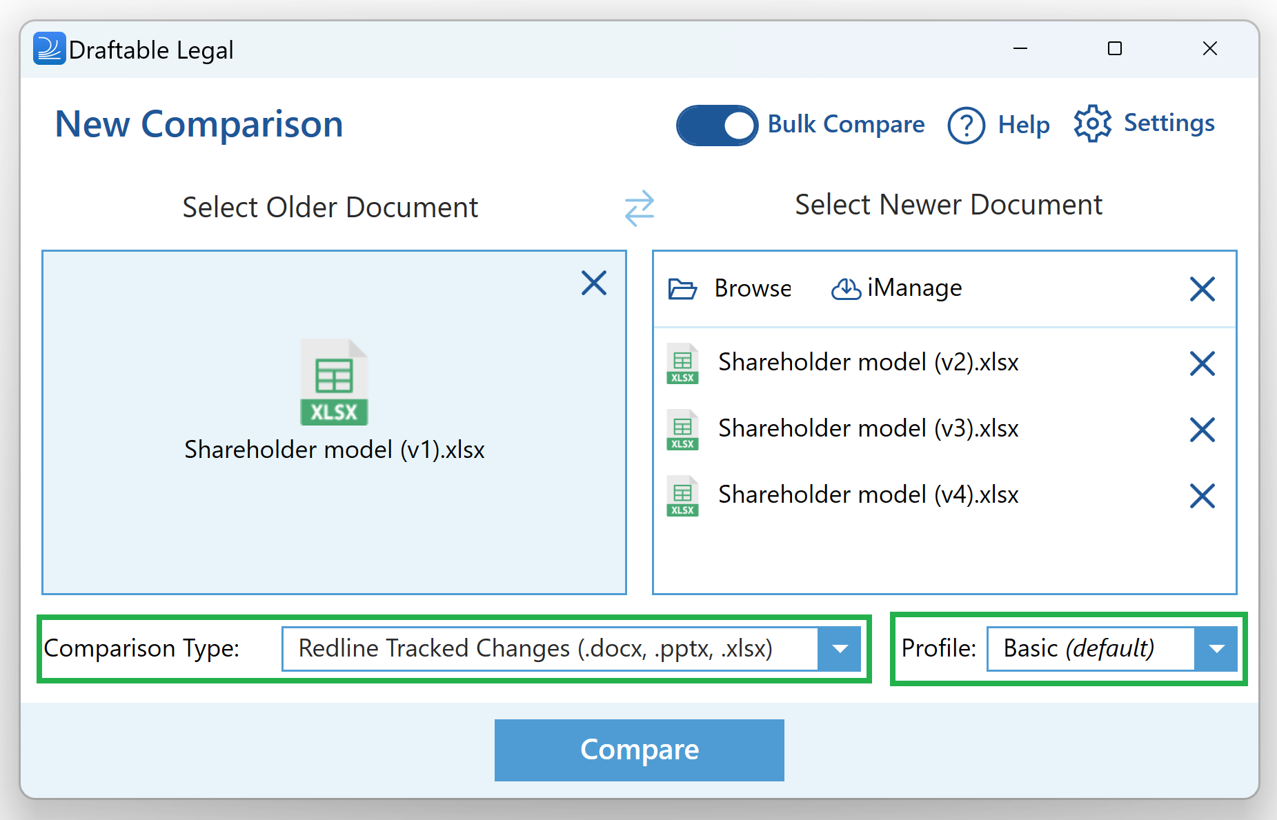
Task: Select Shareholder model (v2).xlsx filename
Action: point(869,363)
